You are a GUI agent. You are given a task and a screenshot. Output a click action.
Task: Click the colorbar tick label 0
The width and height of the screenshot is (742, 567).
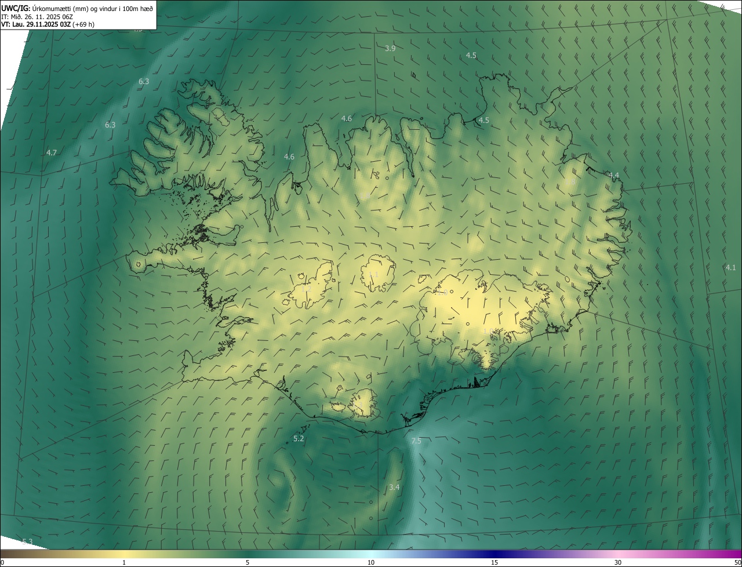2,562
